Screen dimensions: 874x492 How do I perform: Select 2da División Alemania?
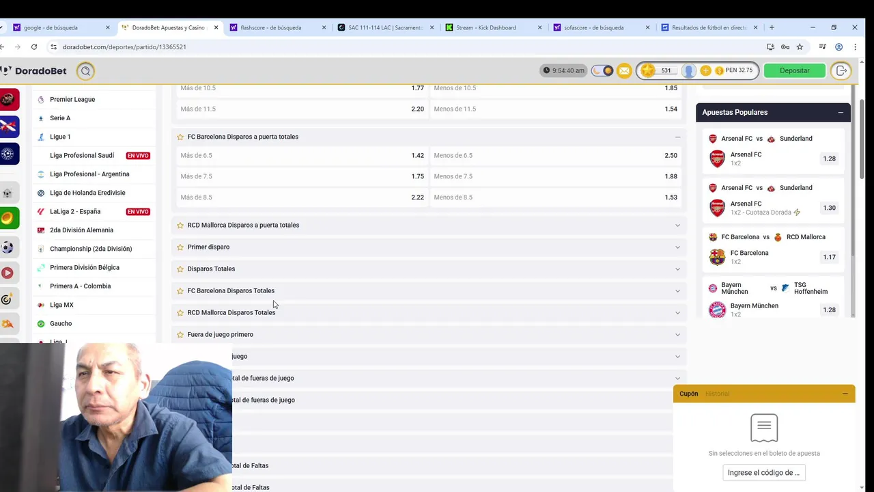point(81,230)
